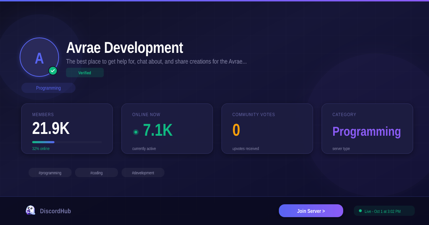Image resolution: width=429 pixels, height=225 pixels.
Task: Click the currently active caption
Action: tap(144, 149)
